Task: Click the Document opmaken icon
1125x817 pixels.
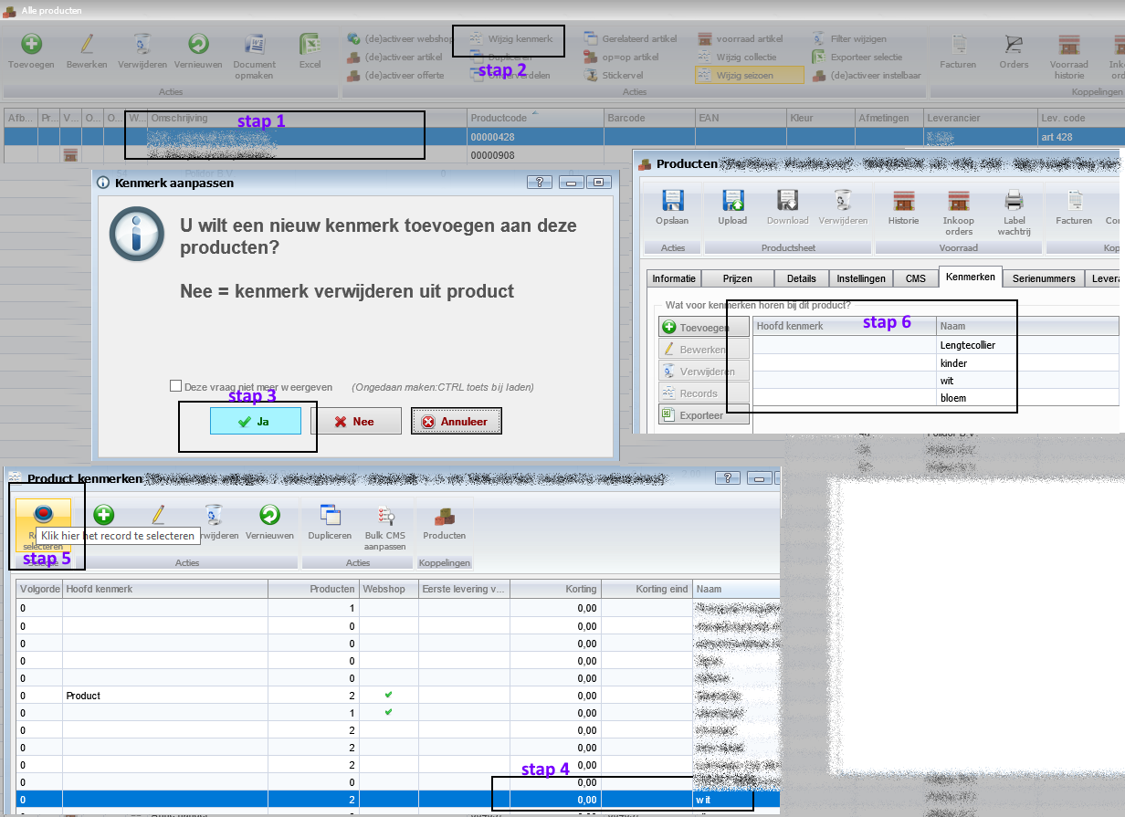Action: coord(254,45)
